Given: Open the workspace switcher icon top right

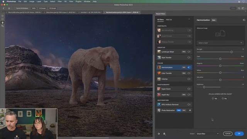Looking at the screenshot, I should pos(243,8).
